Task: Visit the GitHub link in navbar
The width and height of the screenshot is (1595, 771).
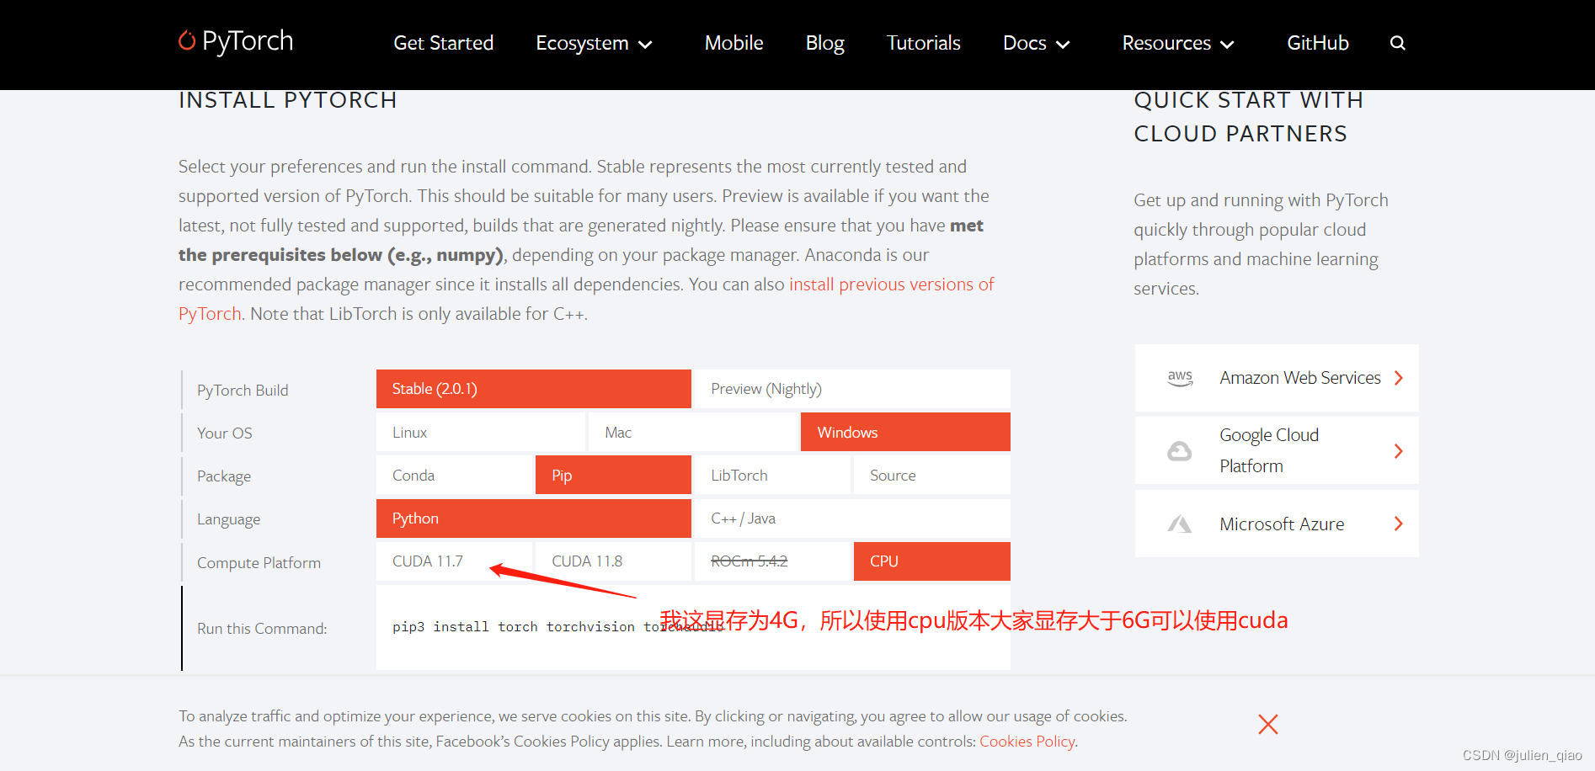Action: point(1317,43)
